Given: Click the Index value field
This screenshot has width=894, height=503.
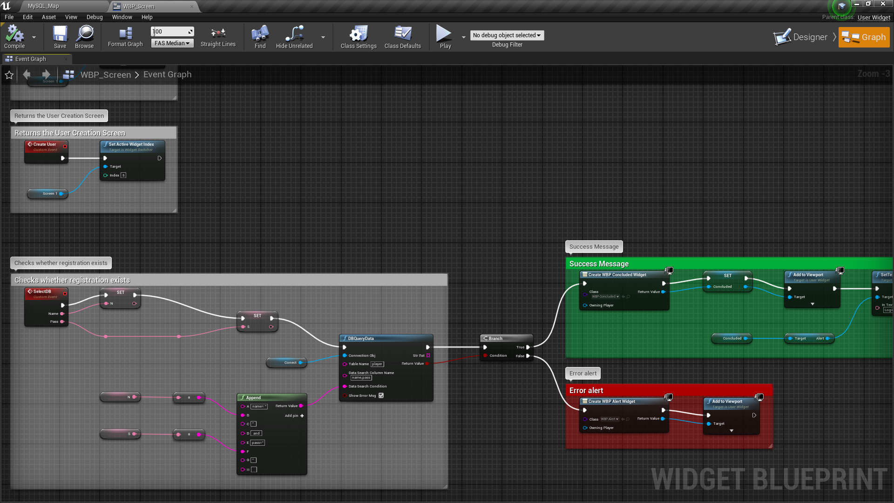Looking at the screenshot, I should point(123,176).
